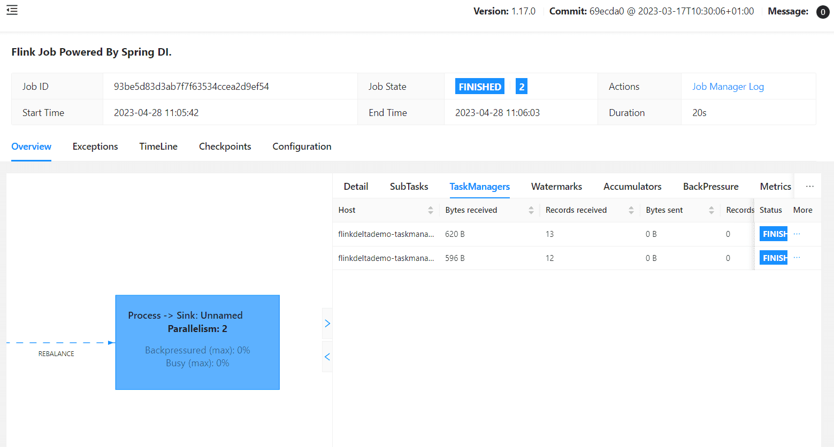Open More options for 620 B row
This screenshot has height=447, width=834.
point(797,234)
